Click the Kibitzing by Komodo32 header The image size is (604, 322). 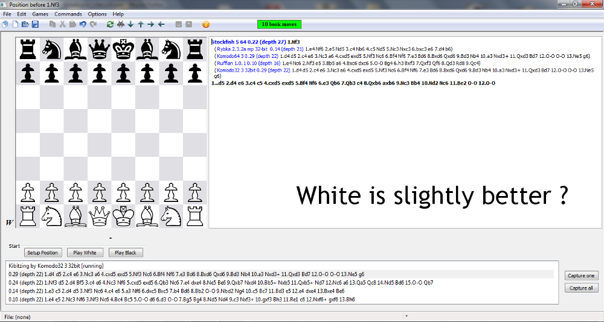click(x=56, y=266)
